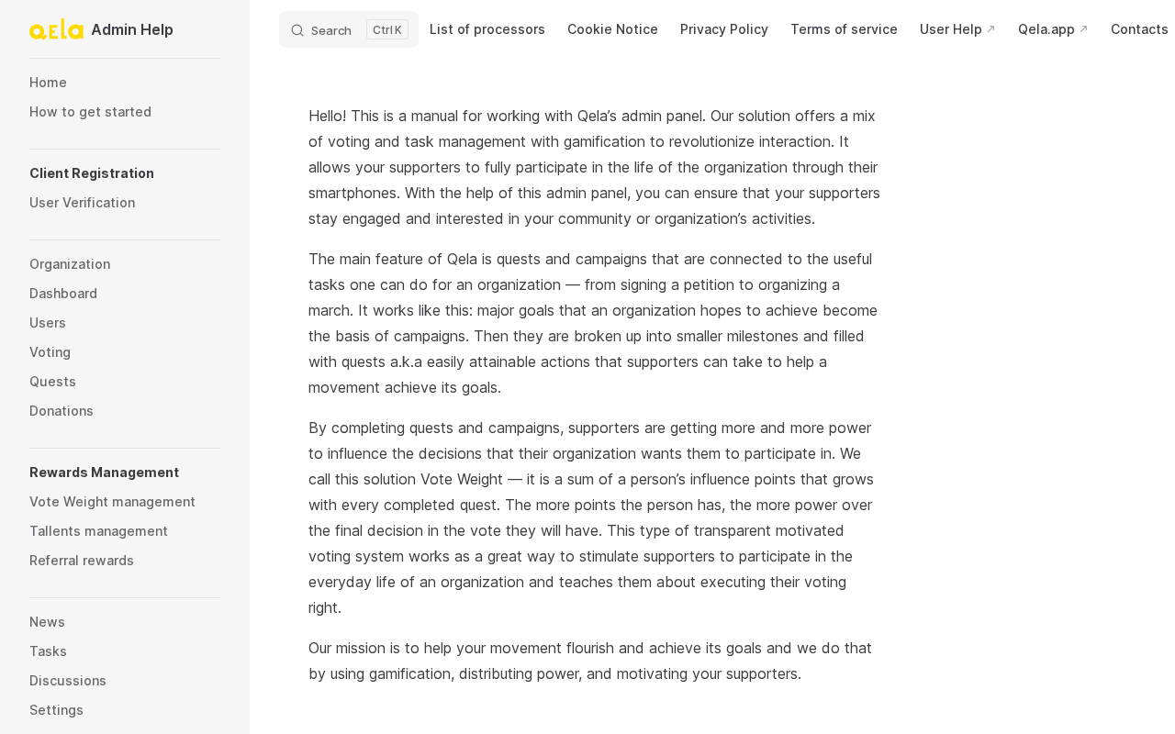Click Admin Help title text
The height and width of the screenshot is (734, 1175).
point(132,29)
